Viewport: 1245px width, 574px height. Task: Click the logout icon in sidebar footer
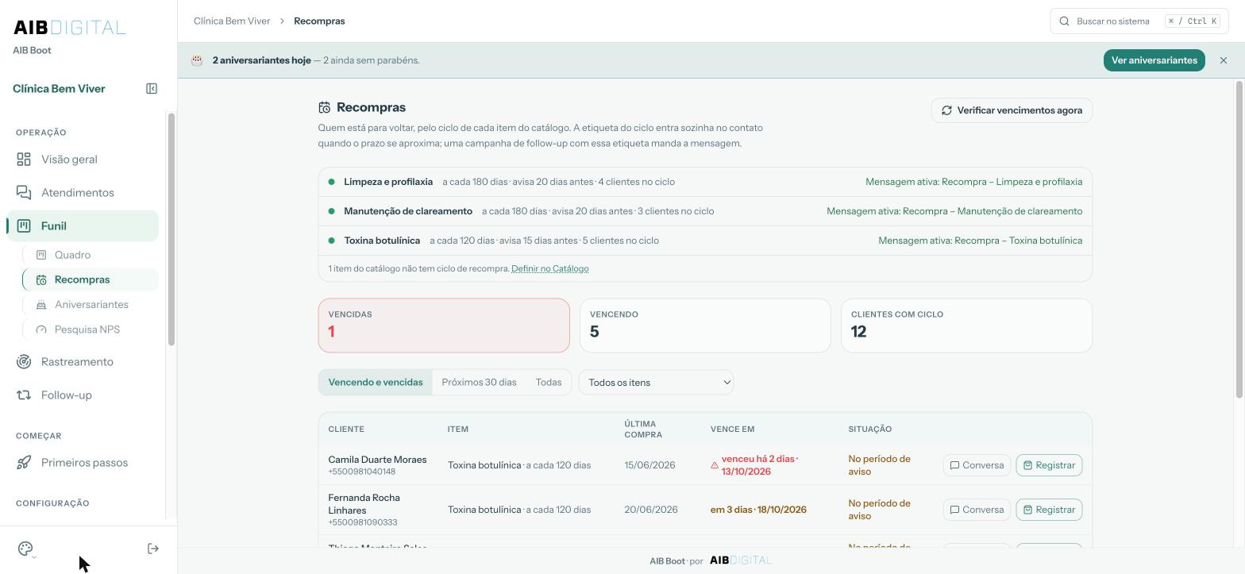coord(153,549)
